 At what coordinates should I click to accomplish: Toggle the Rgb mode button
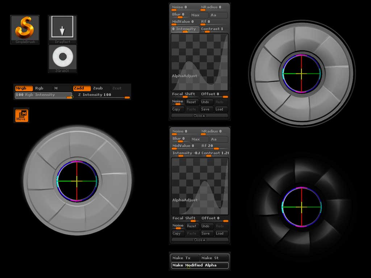click(x=42, y=88)
